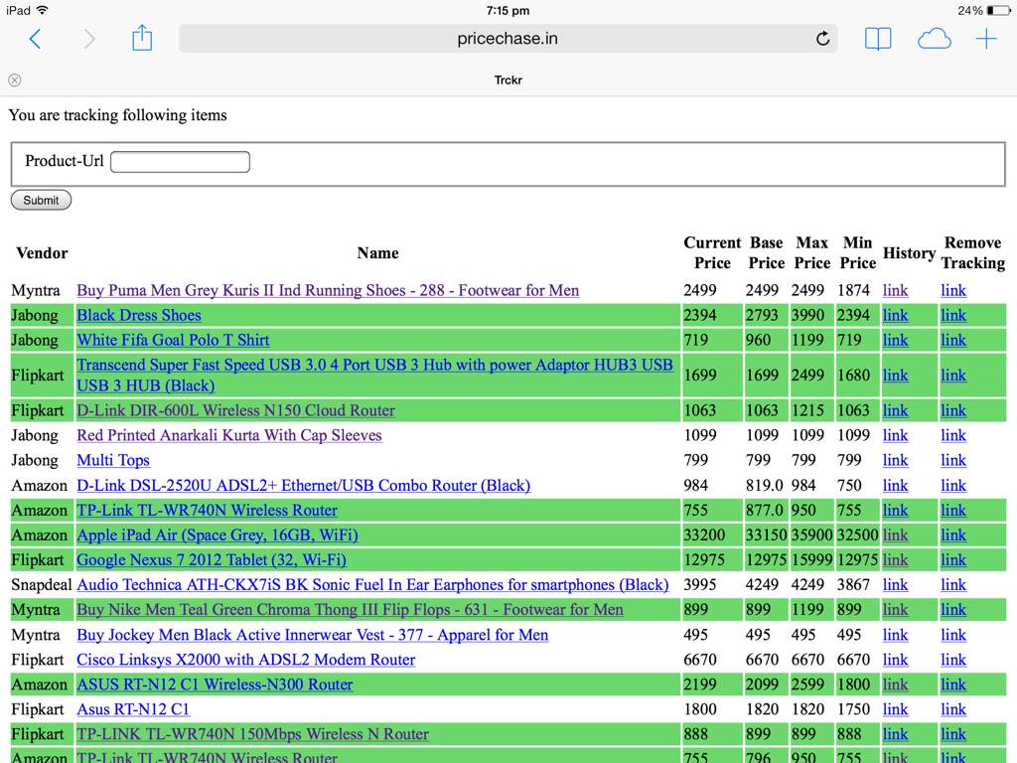The height and width of the screenshot is (763, 1017).
Task: Open Buy Puma Men Grey Kuris Running Shoes link
Action: [328, 290]
